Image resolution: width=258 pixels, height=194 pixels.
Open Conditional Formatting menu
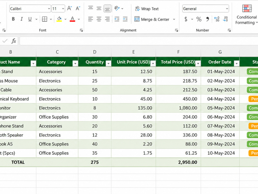click(247, 14)
